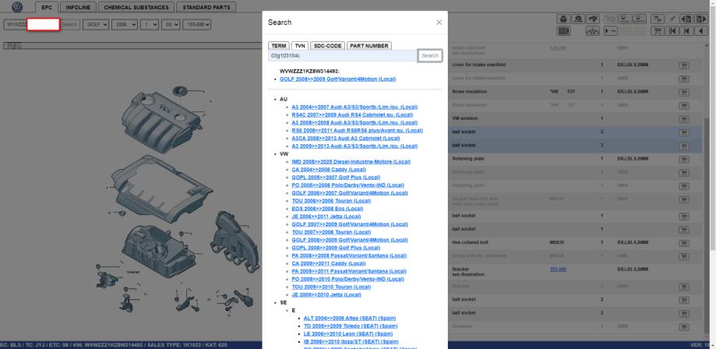Open A3CA 2008>>2013 Audi A3 Cabriolet link
This screenshot has width=716, height=349.
coord(346,139)
